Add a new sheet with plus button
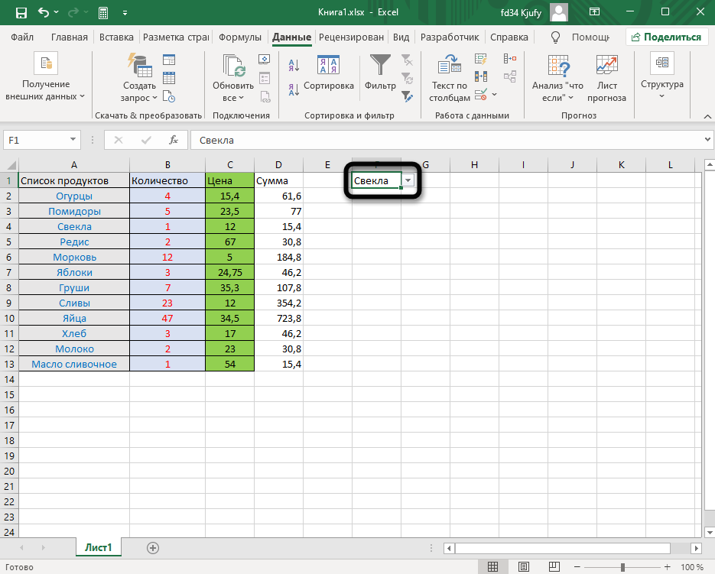 point(153,547)
